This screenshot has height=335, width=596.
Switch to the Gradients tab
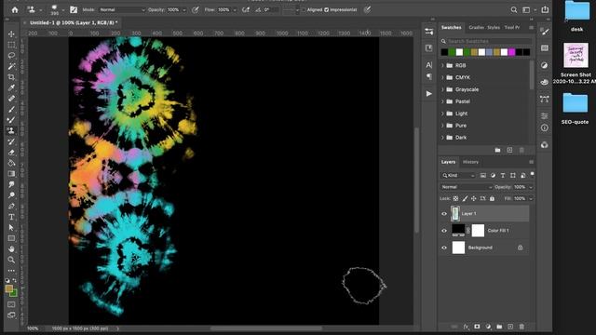tap(476, 27)
